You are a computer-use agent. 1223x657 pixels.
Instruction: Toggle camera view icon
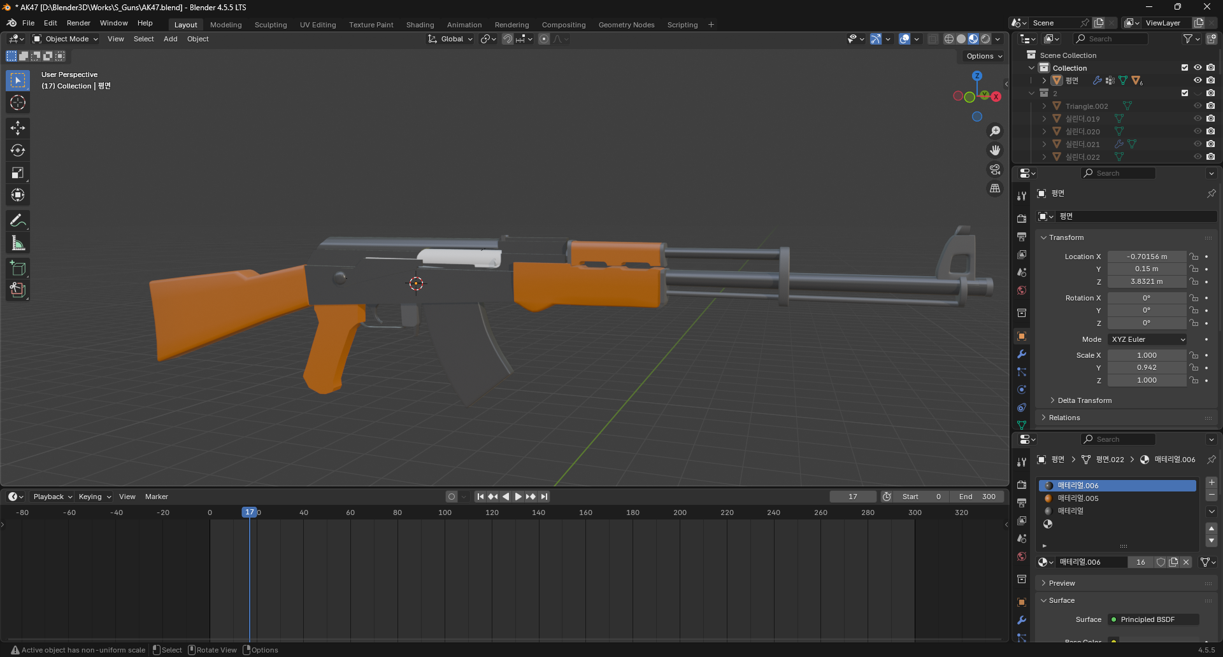tap(995, 169)
